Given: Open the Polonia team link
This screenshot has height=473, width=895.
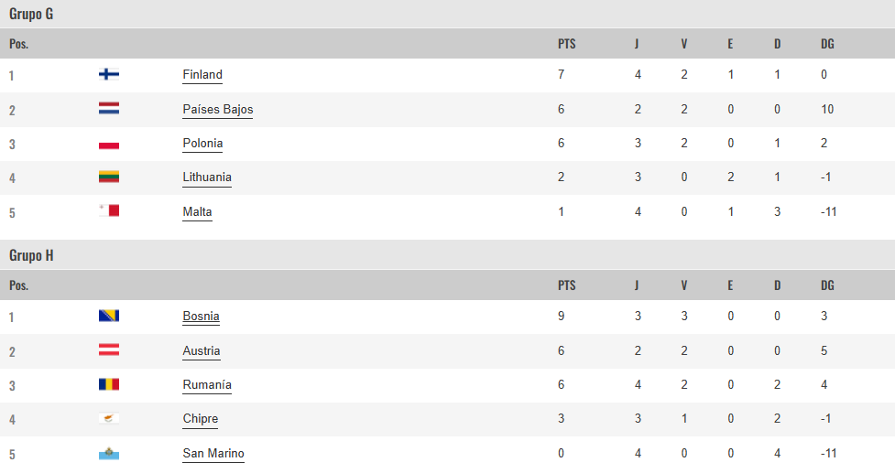Looking at the screenshot, I should (202, 143).
